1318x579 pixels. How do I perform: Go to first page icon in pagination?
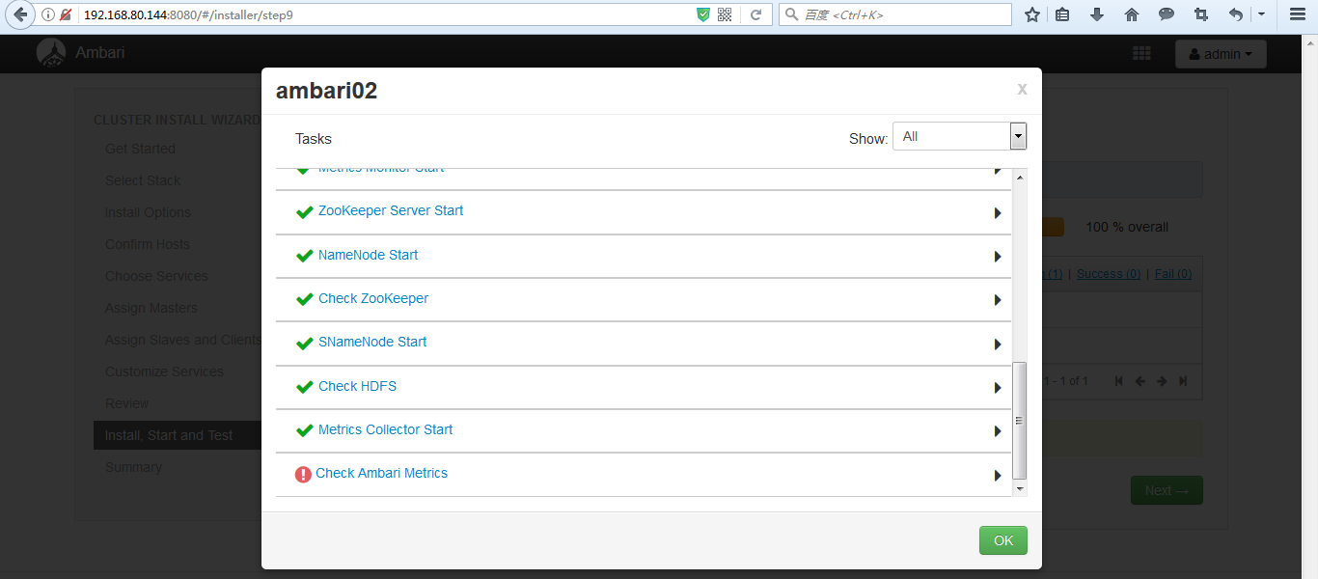pos(1119,381)
